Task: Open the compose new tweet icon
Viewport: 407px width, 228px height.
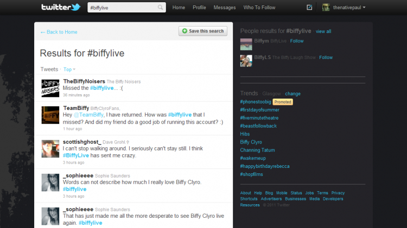Action: (309, 7)
